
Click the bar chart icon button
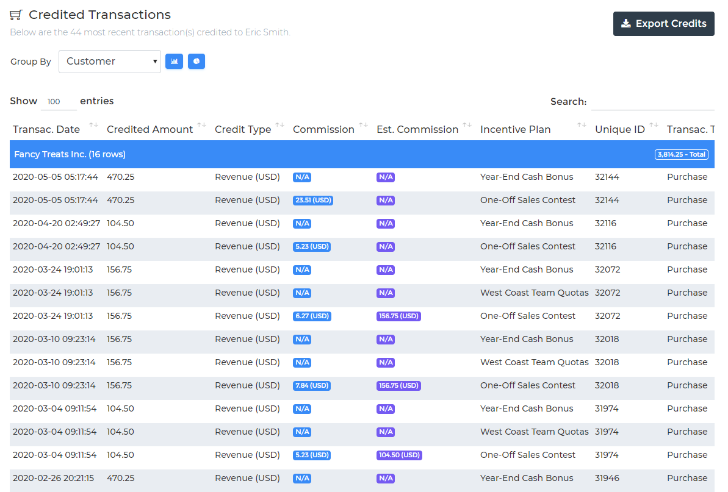tap(174, 61)
